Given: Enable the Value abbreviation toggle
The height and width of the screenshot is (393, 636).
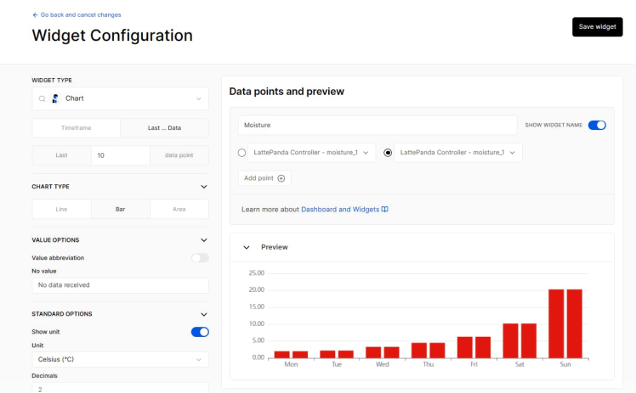Looking at the screenshot, I should coord(200,257).
